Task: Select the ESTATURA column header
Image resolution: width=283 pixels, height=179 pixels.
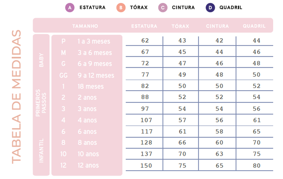Action: [x=144, y=26]
